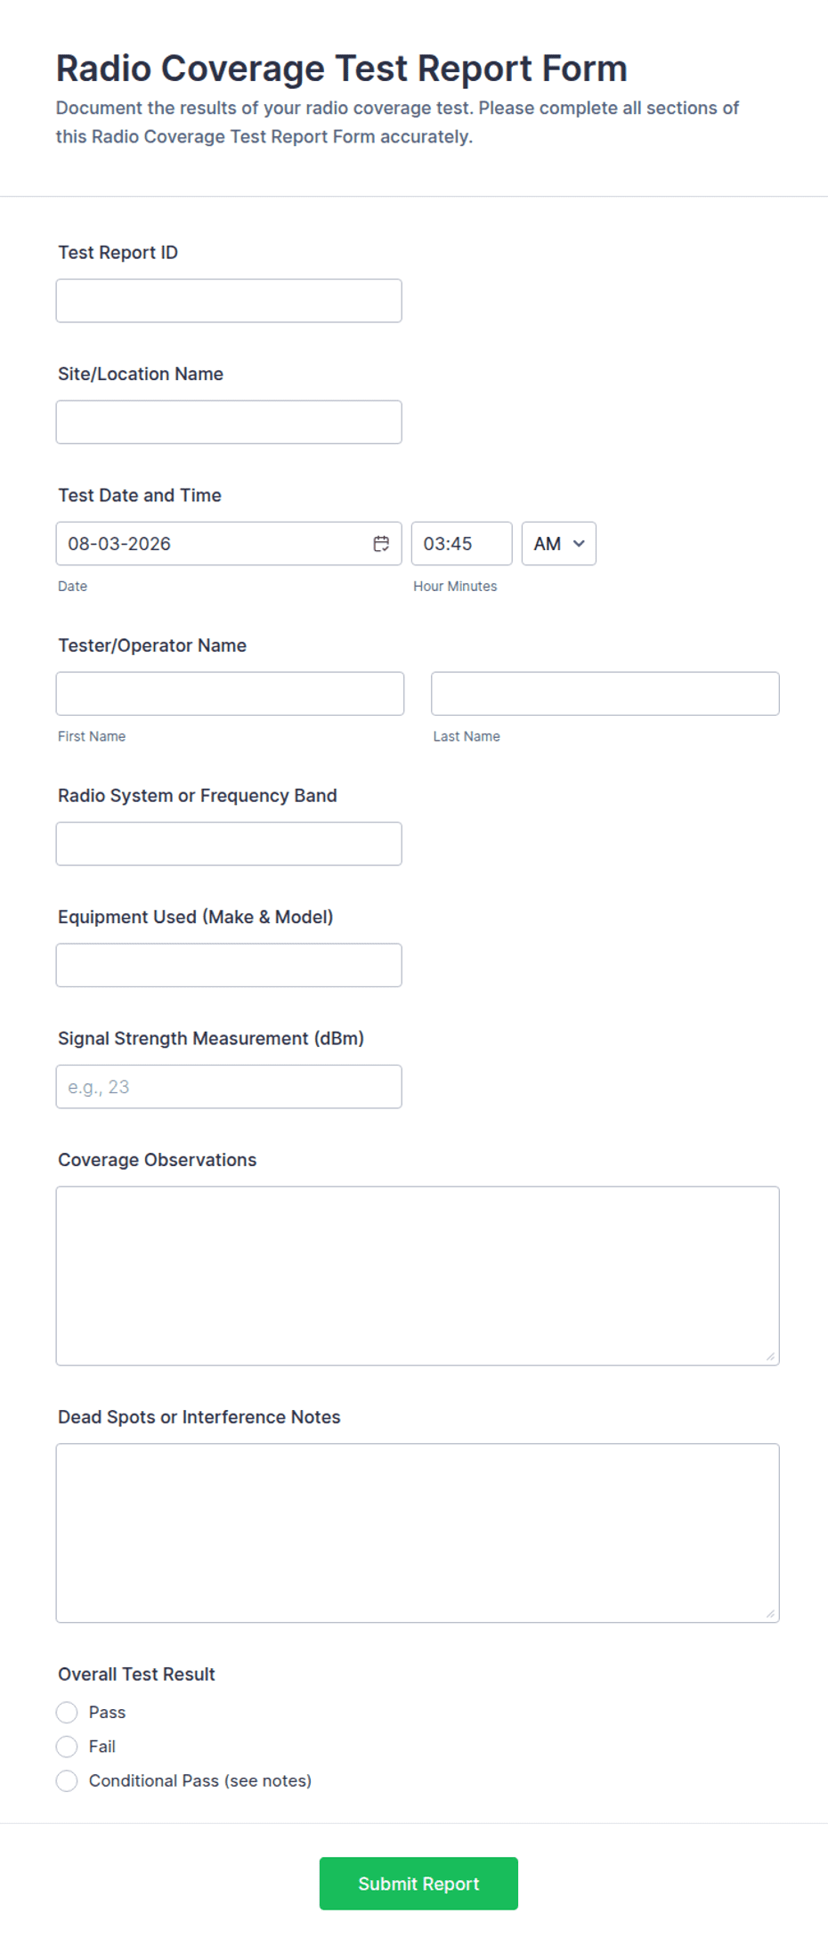Click the Equipment Used (Make & Model) field
This screenshot has width=828, height=1954.
pyautogui.click(x=229, y=965)
